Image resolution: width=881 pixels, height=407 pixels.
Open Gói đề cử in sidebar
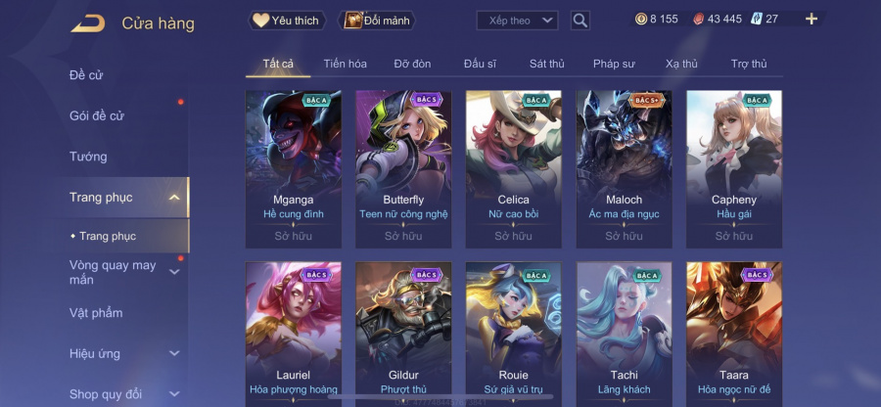click(97, 116)
